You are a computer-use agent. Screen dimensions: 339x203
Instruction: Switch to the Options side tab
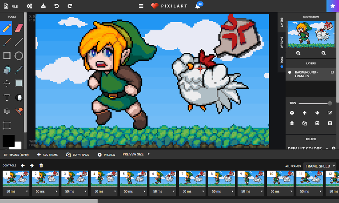pyautogui.click(x=282, y=42)
